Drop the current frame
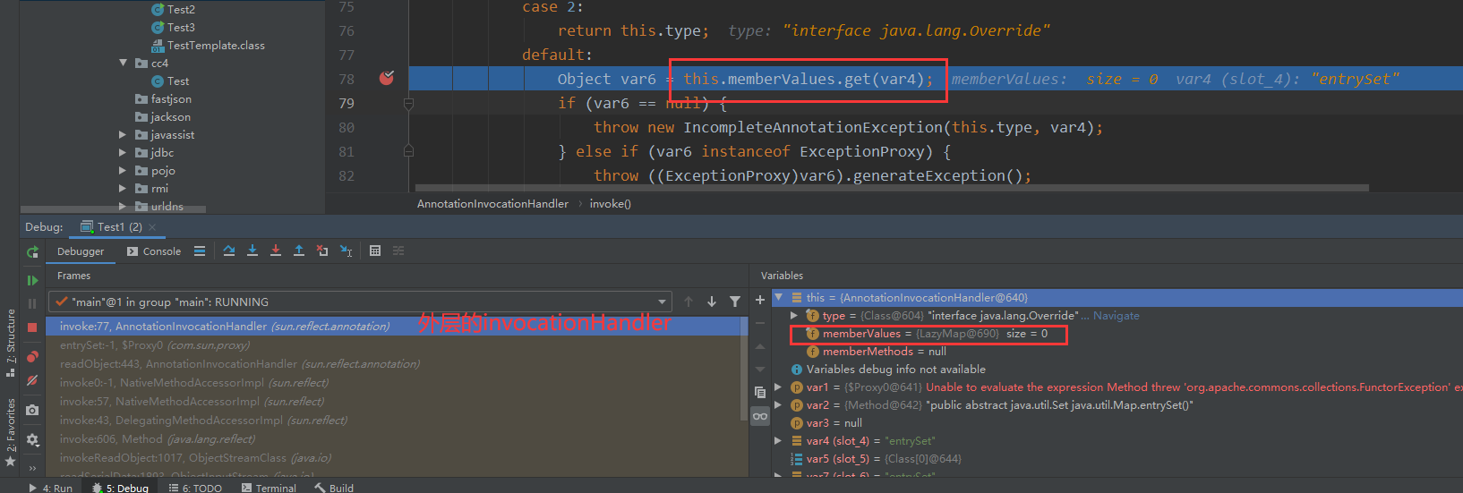This screenshot has width=1463, height=493. coord(322,251)
